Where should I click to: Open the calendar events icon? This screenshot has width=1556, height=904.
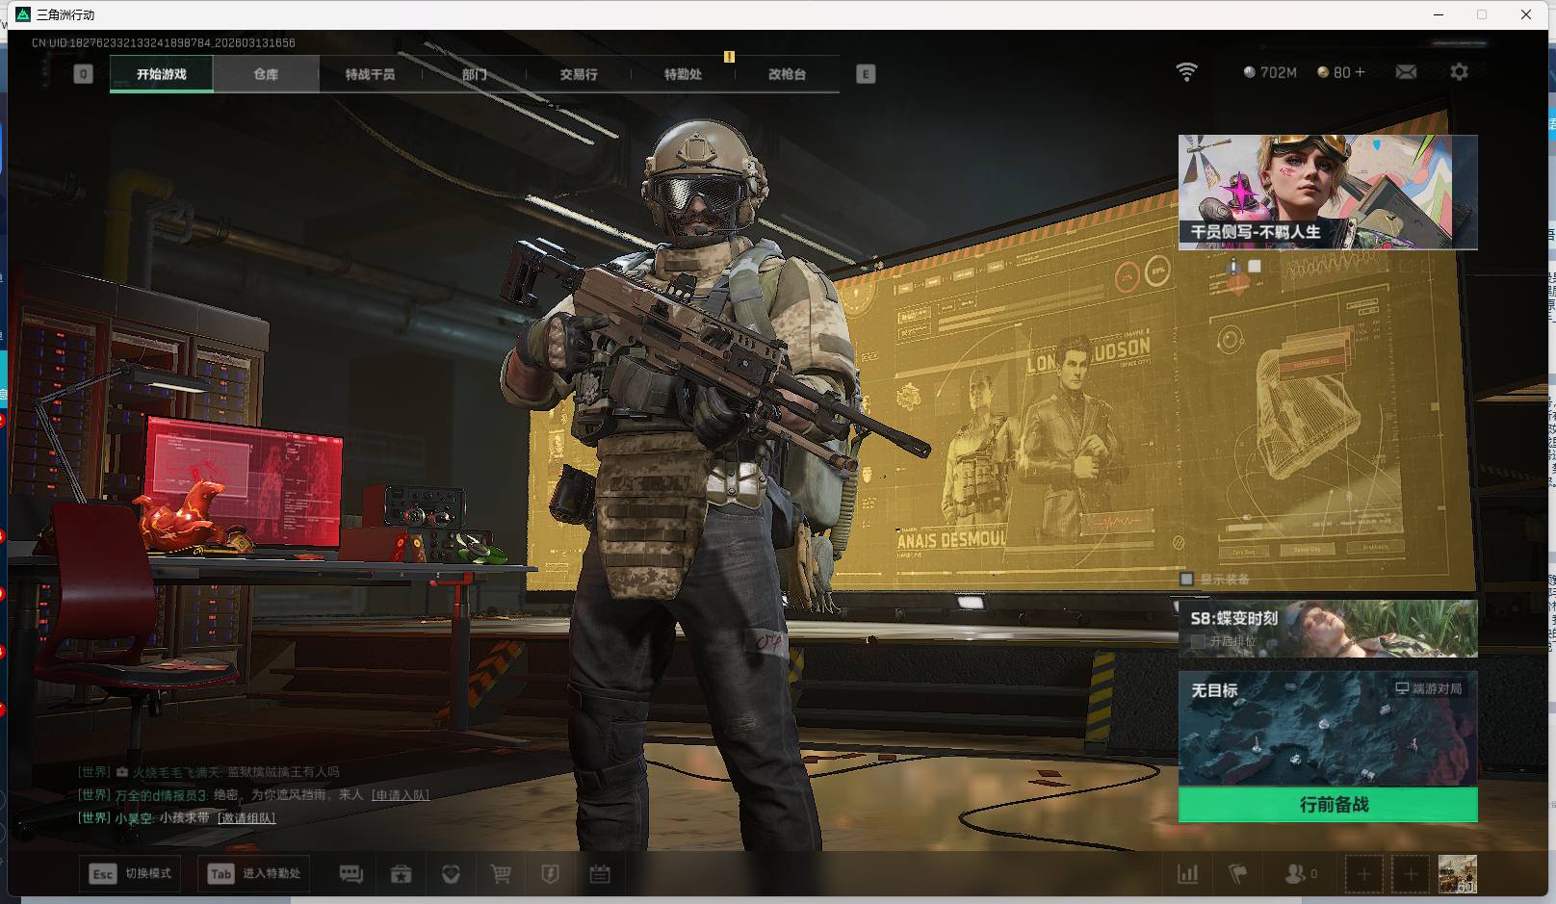pos(600,874)
